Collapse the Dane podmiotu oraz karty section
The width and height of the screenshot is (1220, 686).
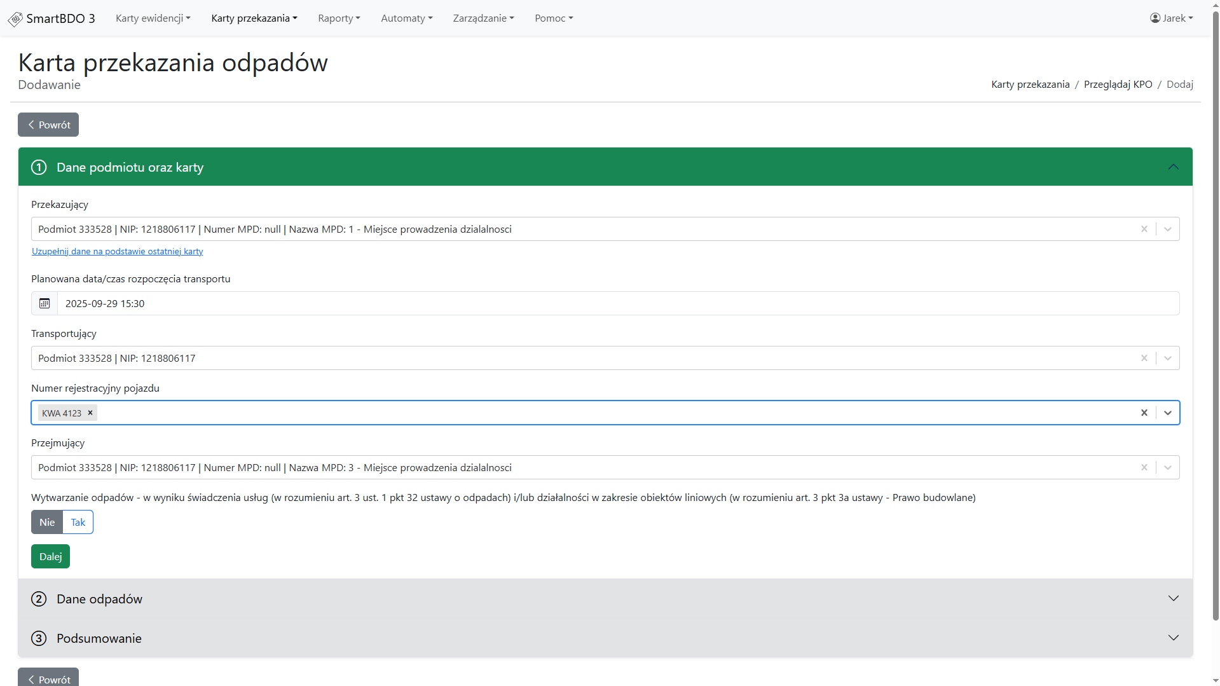1173,167
